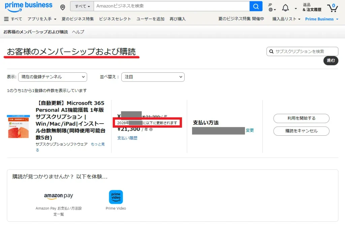Click the 2028年 renewal date text
This screenshot has width=345, height=230.
tap(147, 123)
